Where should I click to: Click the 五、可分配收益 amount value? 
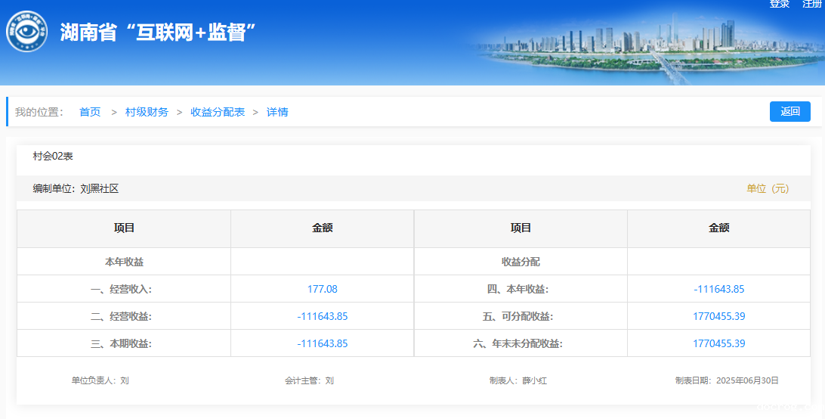[x=718, y=316]
